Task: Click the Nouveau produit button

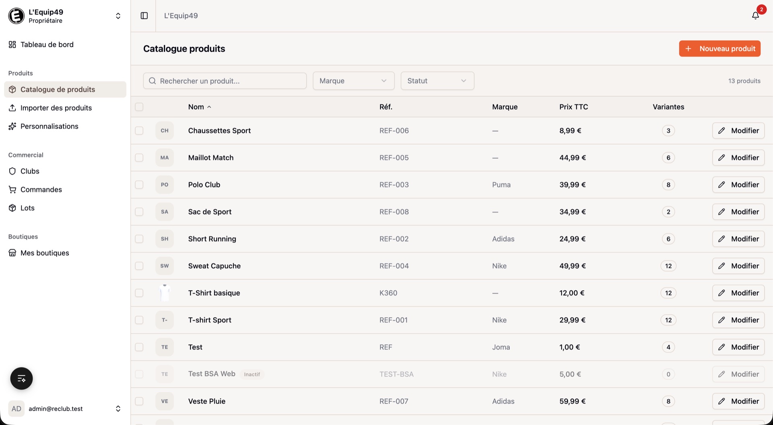Action: pos(719,49)
